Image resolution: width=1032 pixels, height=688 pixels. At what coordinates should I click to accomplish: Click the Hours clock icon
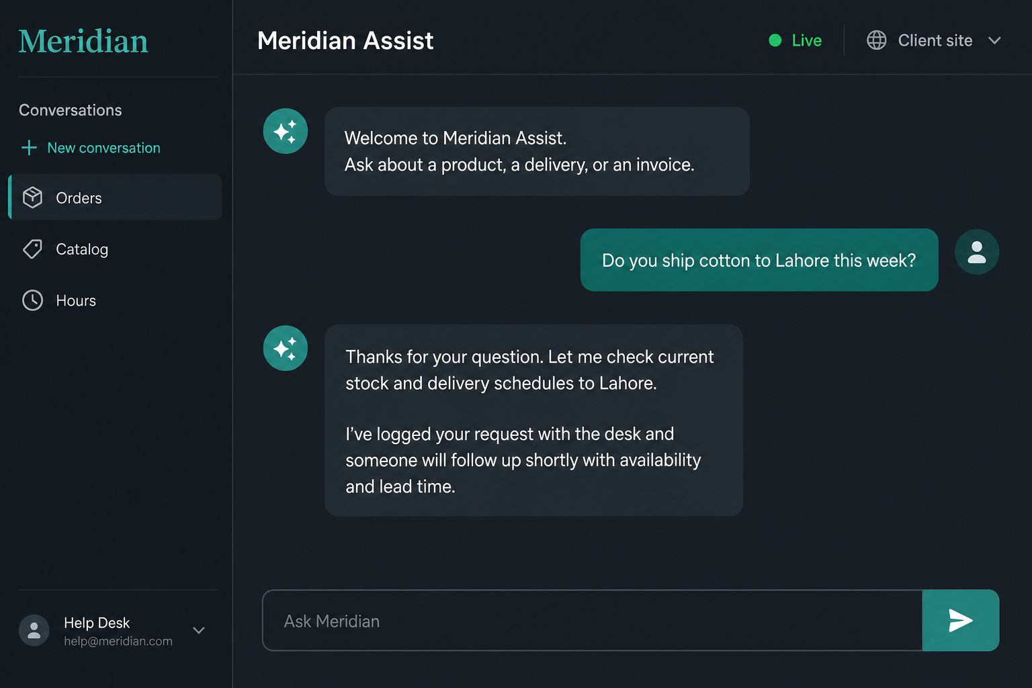click(x=32, y=300)
